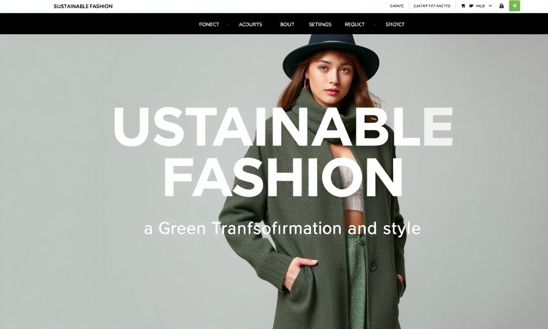Image resolution: width=548 pixels, height=329 pixels.
Task: Expand the HILE dropdown chevron
Action: (x=490, y=6)
